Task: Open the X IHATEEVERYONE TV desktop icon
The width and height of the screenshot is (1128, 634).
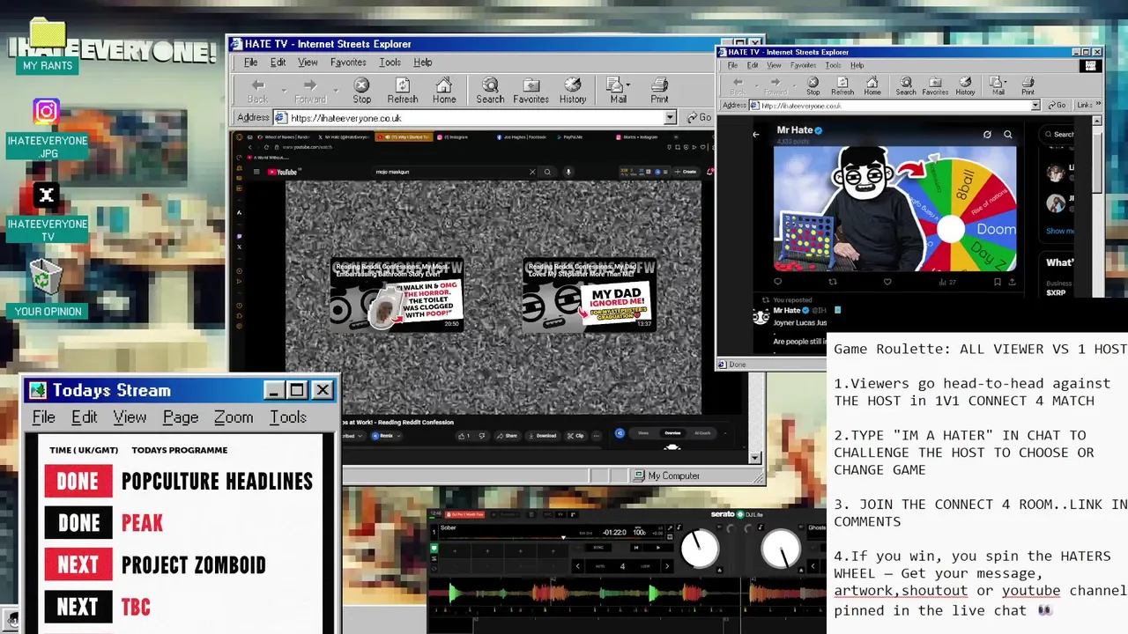Action: 48,211
